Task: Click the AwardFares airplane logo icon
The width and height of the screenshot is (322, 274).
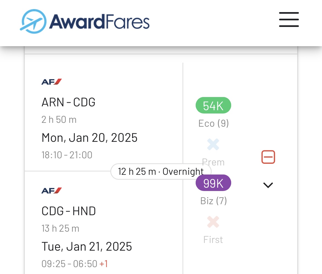Action: click(33, 21)
